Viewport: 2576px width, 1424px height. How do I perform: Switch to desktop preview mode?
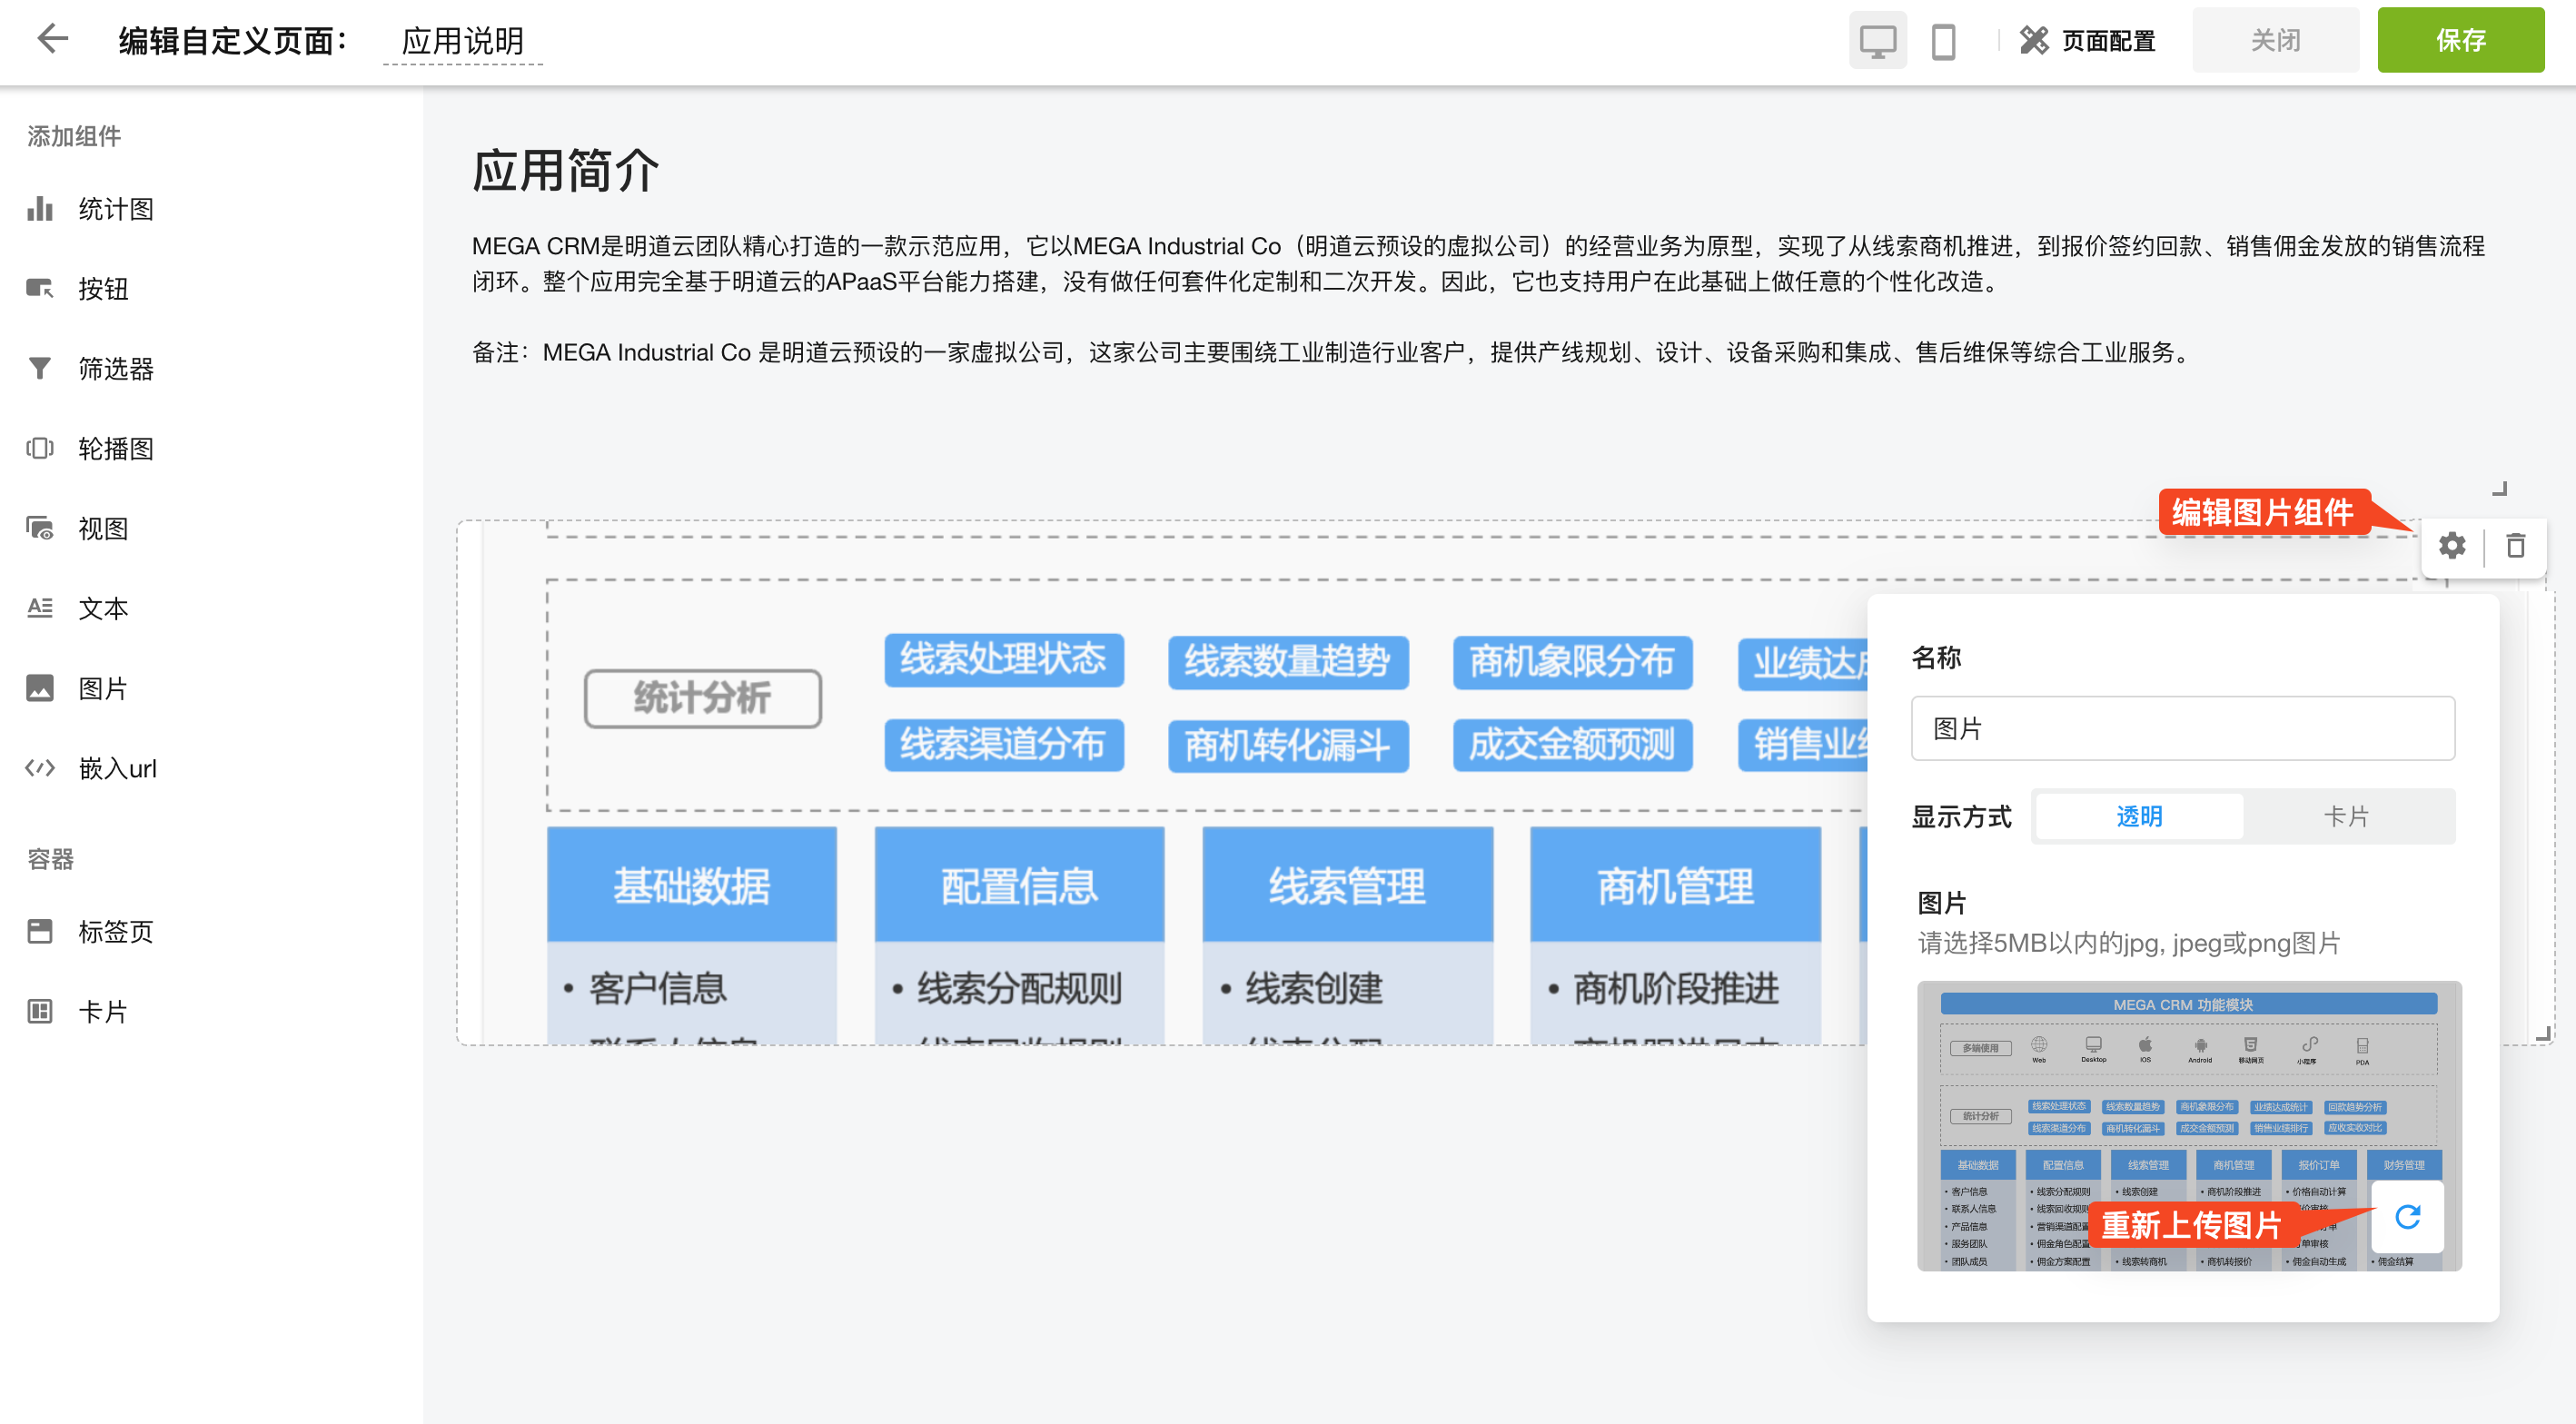coord(1877,41)
